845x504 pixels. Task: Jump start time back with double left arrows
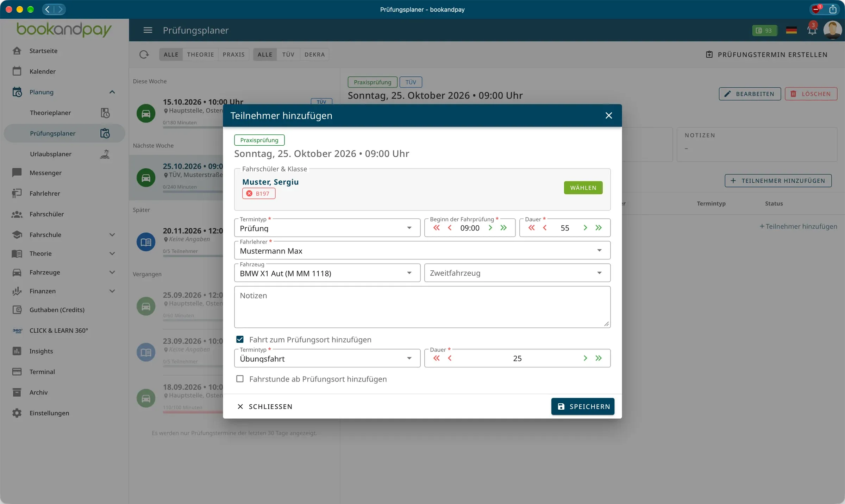(437, 228)
